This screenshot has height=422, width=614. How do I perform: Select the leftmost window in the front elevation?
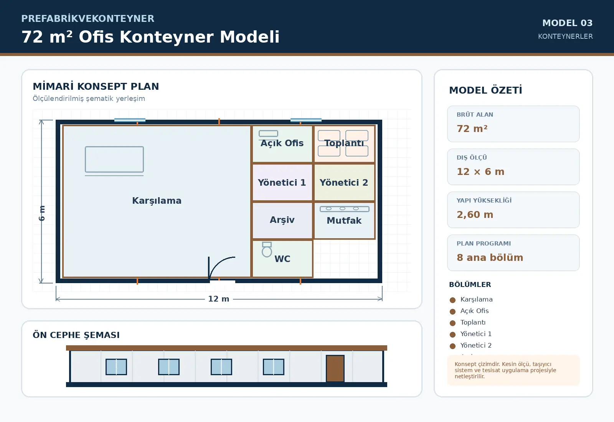tap(116, 367)
